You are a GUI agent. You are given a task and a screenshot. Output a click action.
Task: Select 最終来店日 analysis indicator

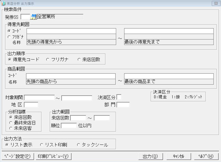coord(11,123)
